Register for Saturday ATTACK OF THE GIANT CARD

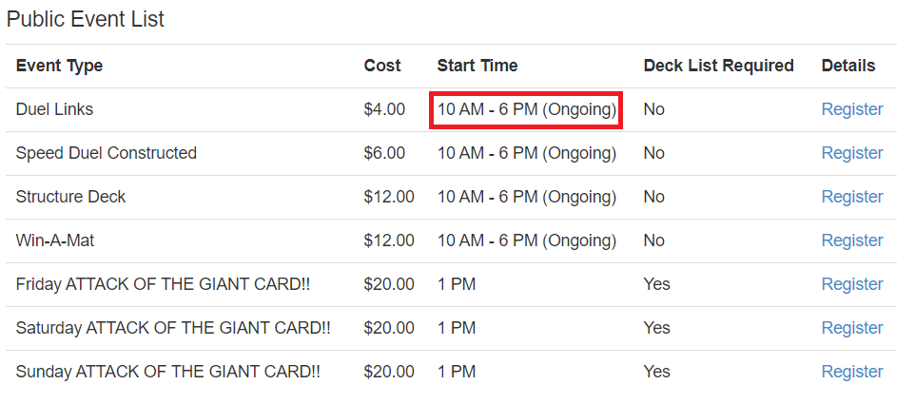coord(852,328)
